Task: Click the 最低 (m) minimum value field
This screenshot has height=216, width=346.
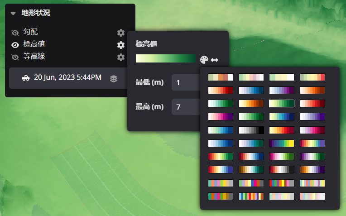Action: pyautogui.click(x=186, y=82)
